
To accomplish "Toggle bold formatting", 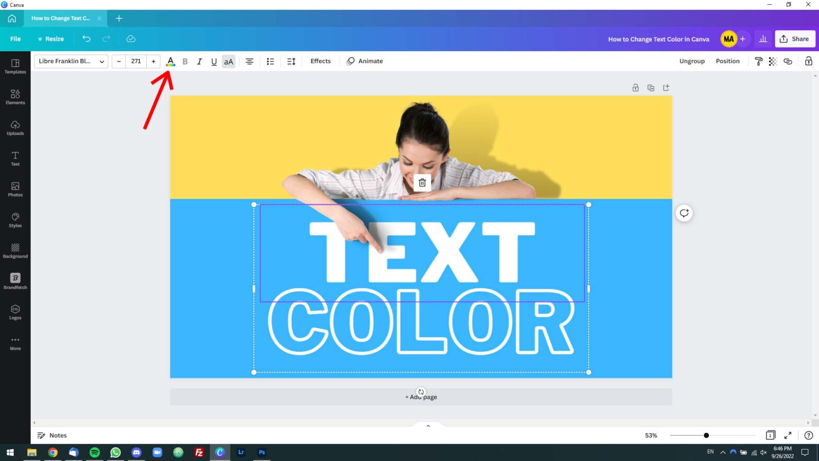I will coord(185,61).
